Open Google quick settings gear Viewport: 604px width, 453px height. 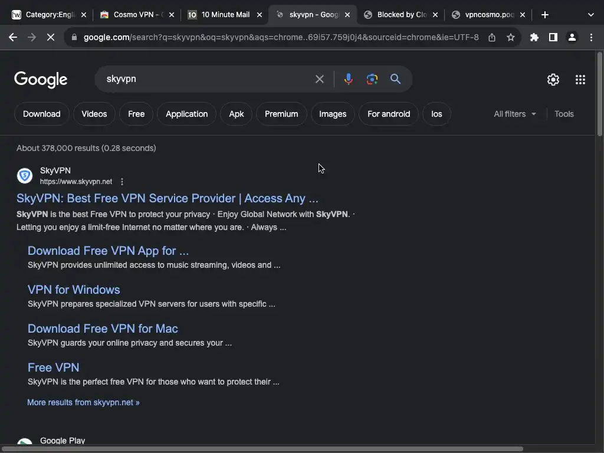coord(553,80)
